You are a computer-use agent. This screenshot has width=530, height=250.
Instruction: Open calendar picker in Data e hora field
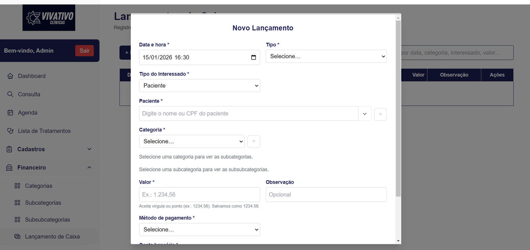pos(253,57)
